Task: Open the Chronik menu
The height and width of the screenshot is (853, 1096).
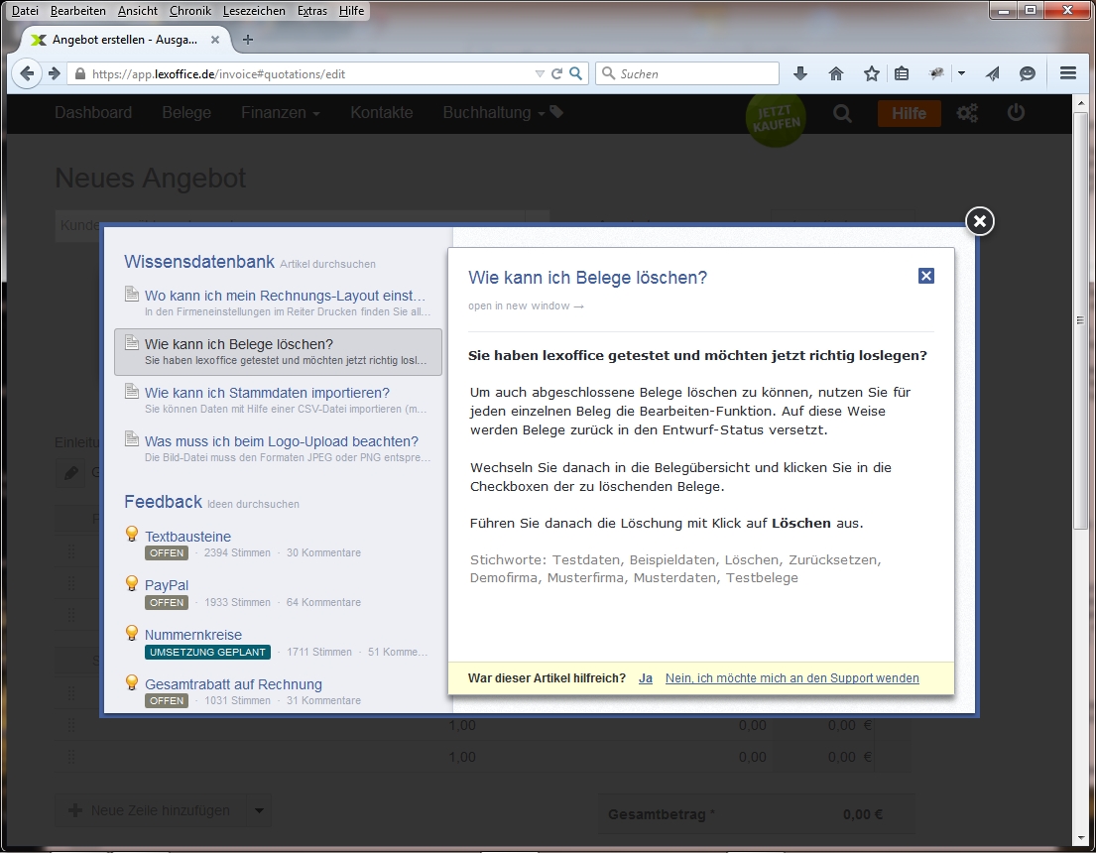Action: coord(190,11)
